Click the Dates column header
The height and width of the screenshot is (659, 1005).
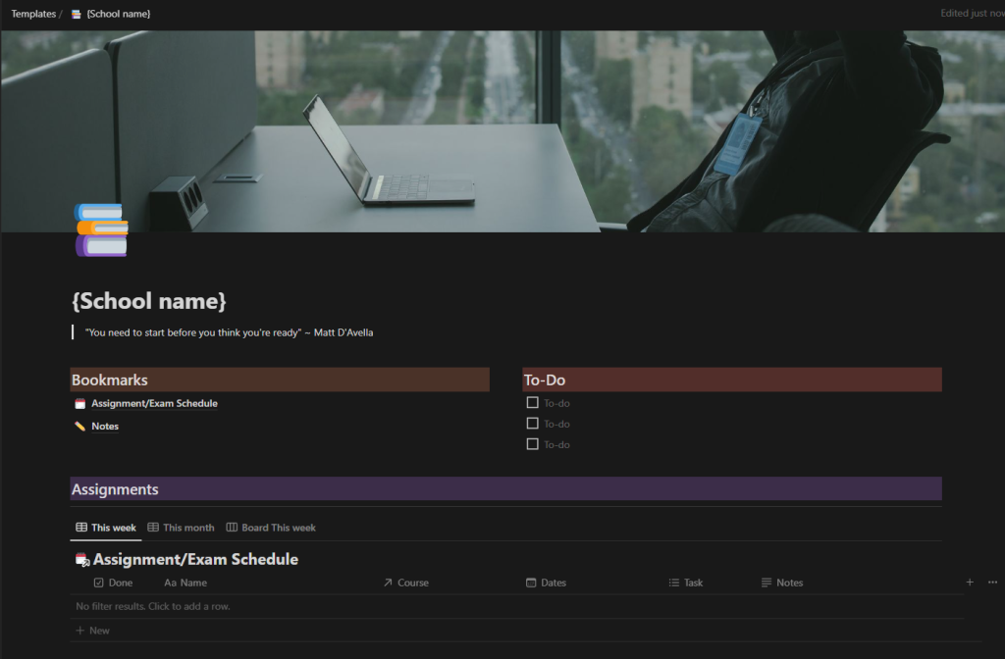(x=553, y=583)
